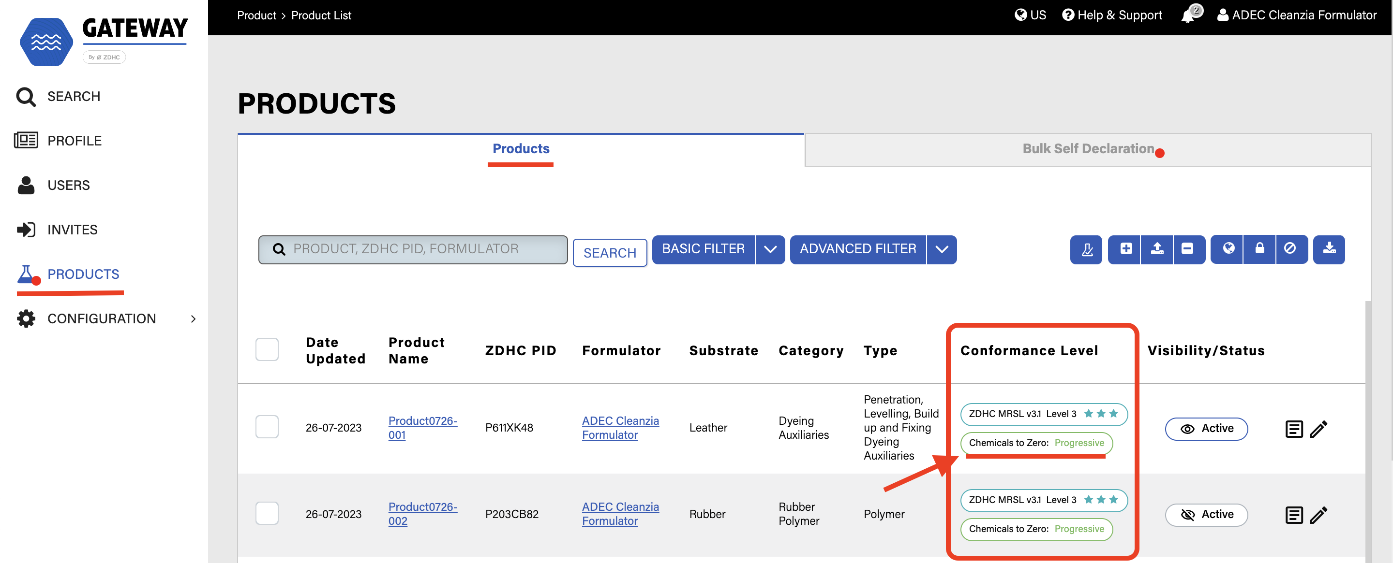
Task: Focus the Product, ZDHC PID, Formulator search field
Action: click(413, 249)
